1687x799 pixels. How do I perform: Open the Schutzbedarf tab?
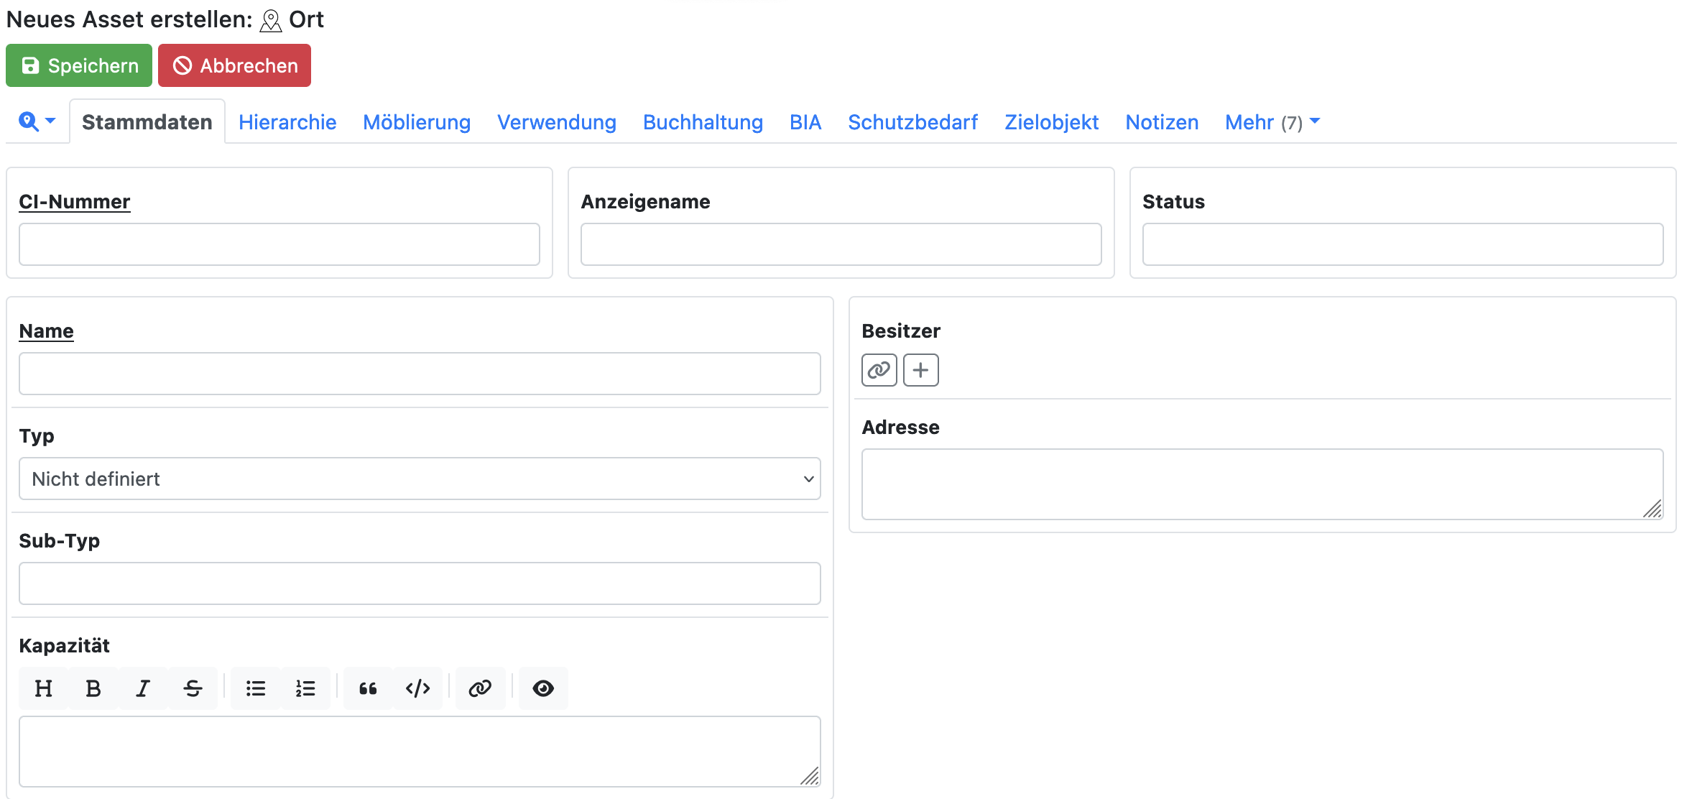(x=912, y=122)
